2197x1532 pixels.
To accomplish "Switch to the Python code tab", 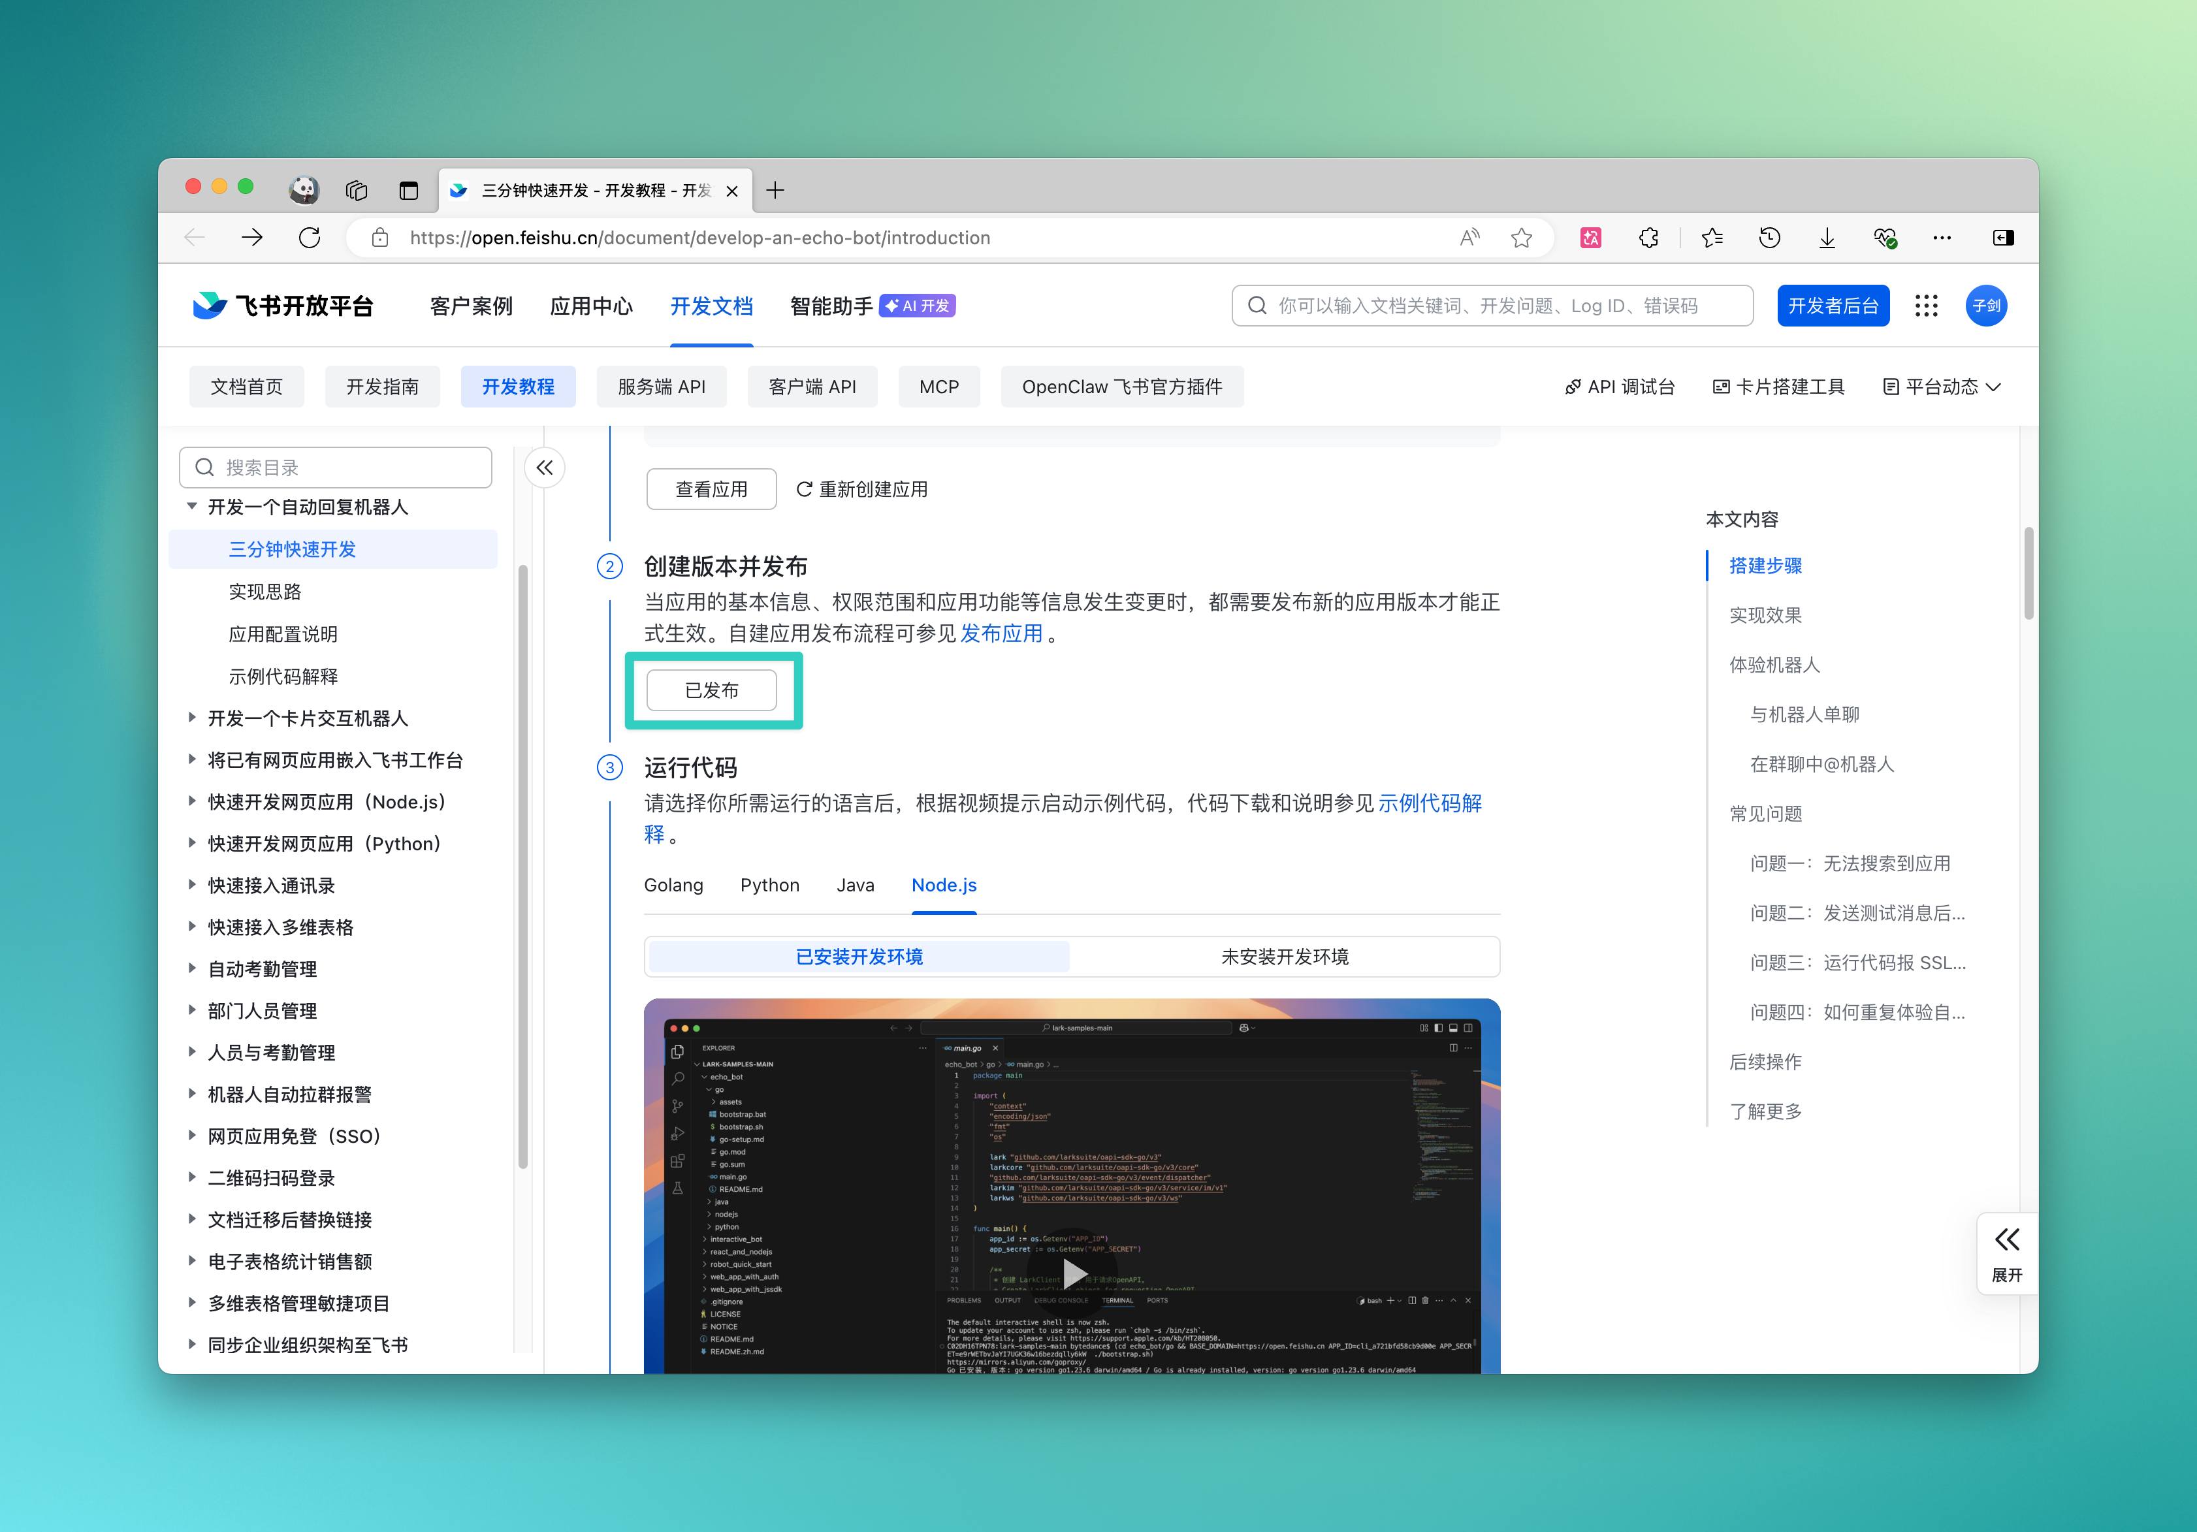I will coord(770,885).
